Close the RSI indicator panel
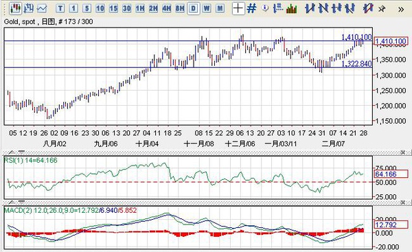Image resolution: width=412 pixels, height=252 pixels. (402, 152)
